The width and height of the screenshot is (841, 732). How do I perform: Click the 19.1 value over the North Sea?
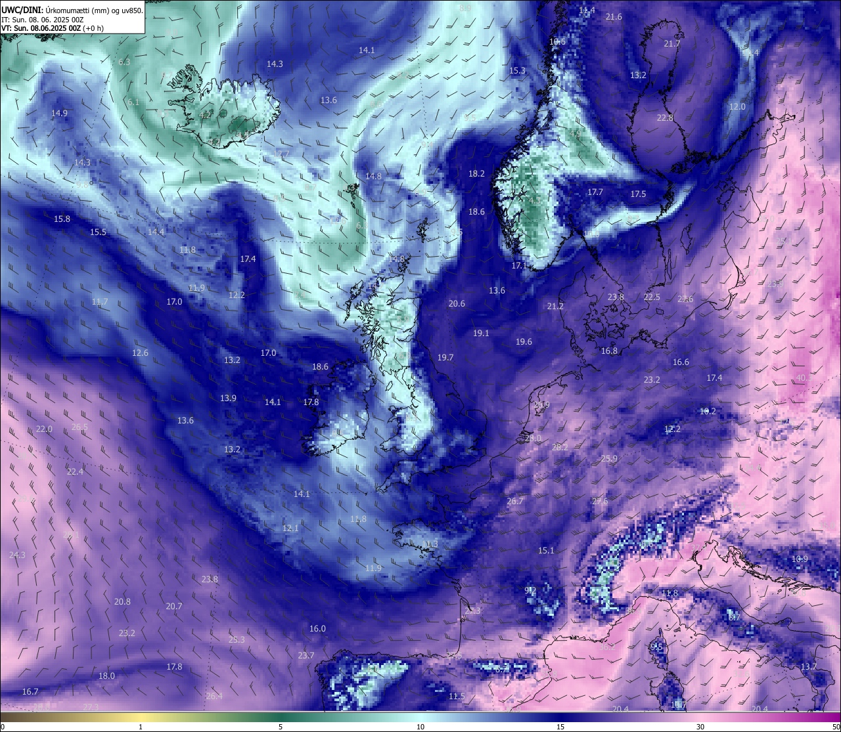point(481,333)
